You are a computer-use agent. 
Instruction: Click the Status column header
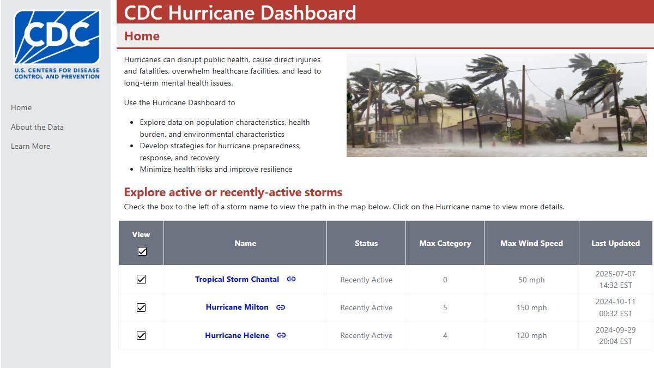click(x=366, y=243)
